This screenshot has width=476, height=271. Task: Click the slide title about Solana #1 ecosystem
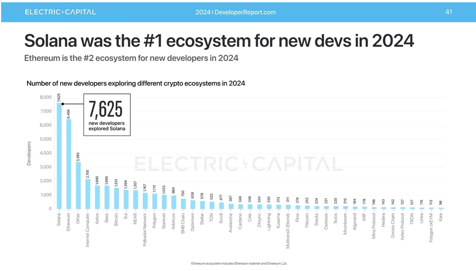(219, 41)
